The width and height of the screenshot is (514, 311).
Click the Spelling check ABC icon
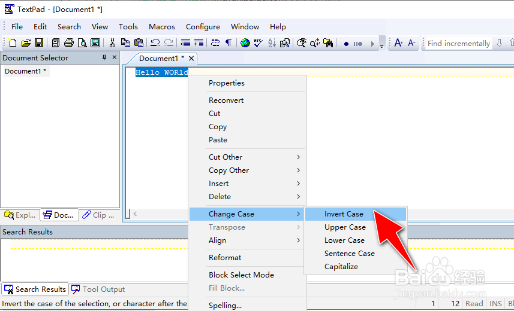(258, 43)
